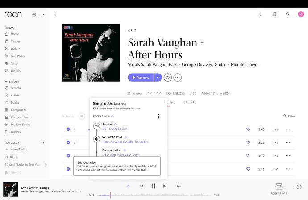
Task: Favorite the 2:45 track
Action: coord(248,129)
